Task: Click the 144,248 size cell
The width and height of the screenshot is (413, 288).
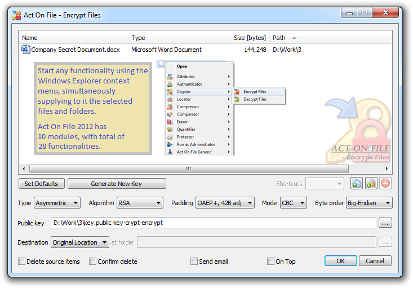Action: (x=255, y=50)
